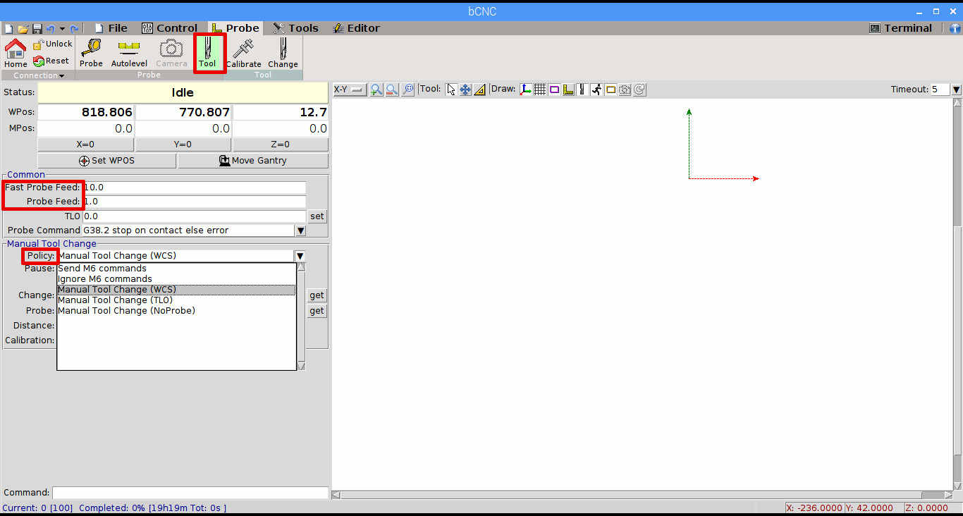Open the Calibrate caliper icon

[243, 53]
